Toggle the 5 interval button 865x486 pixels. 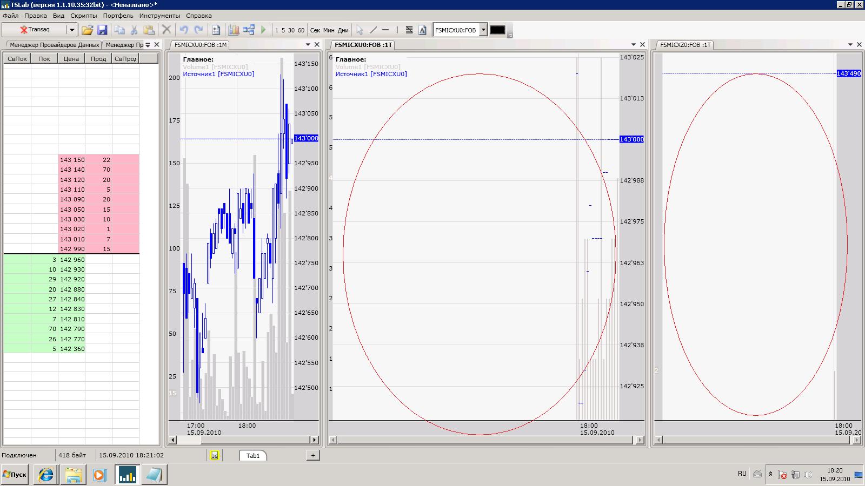coord(283,30)
